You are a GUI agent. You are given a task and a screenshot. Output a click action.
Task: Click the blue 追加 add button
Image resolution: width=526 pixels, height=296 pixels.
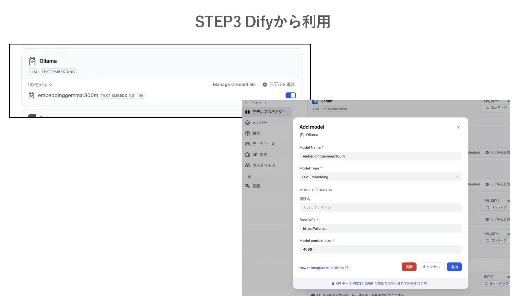[x=454, y=267]
